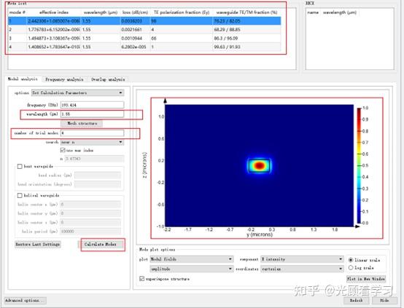Focus the number of trial modes field
Viewport: 404px width, 308px height.
[x=92, y=133]
